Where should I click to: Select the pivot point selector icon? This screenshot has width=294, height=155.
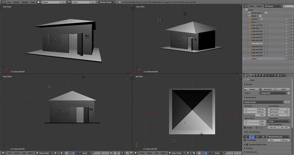click(x=55, y=153)
